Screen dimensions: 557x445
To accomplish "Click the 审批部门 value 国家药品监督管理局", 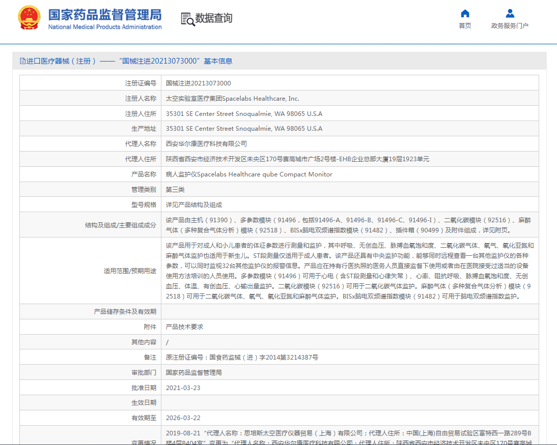I will point(194,373).
